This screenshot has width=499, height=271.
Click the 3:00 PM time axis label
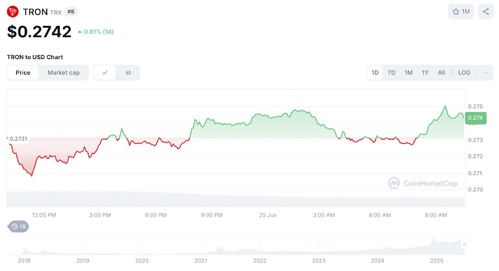(100, 215)
